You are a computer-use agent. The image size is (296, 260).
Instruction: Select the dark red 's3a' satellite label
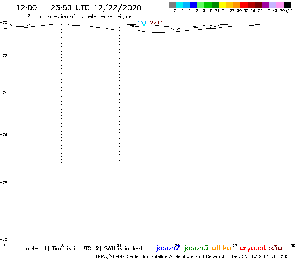click(276, 248)
